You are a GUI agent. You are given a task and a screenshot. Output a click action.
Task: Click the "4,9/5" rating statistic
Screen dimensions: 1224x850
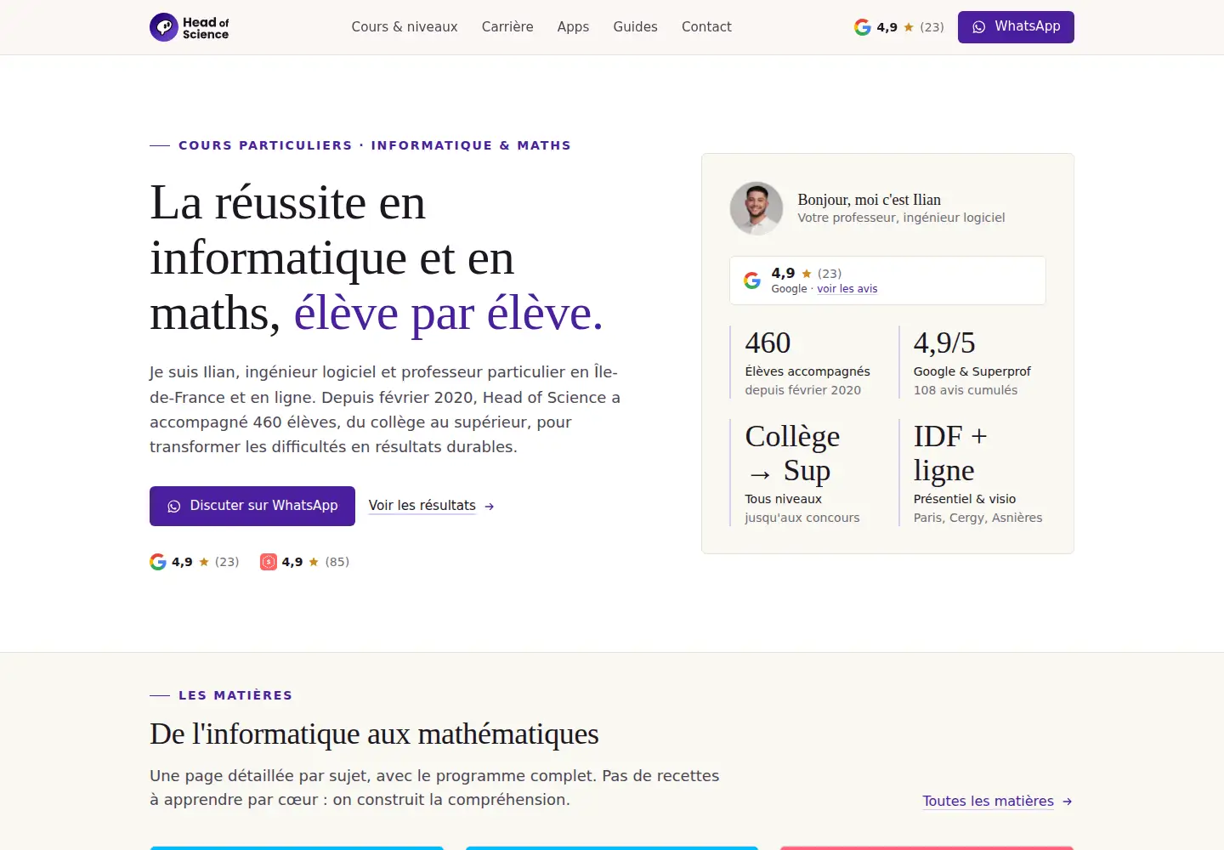pos(944,343)
